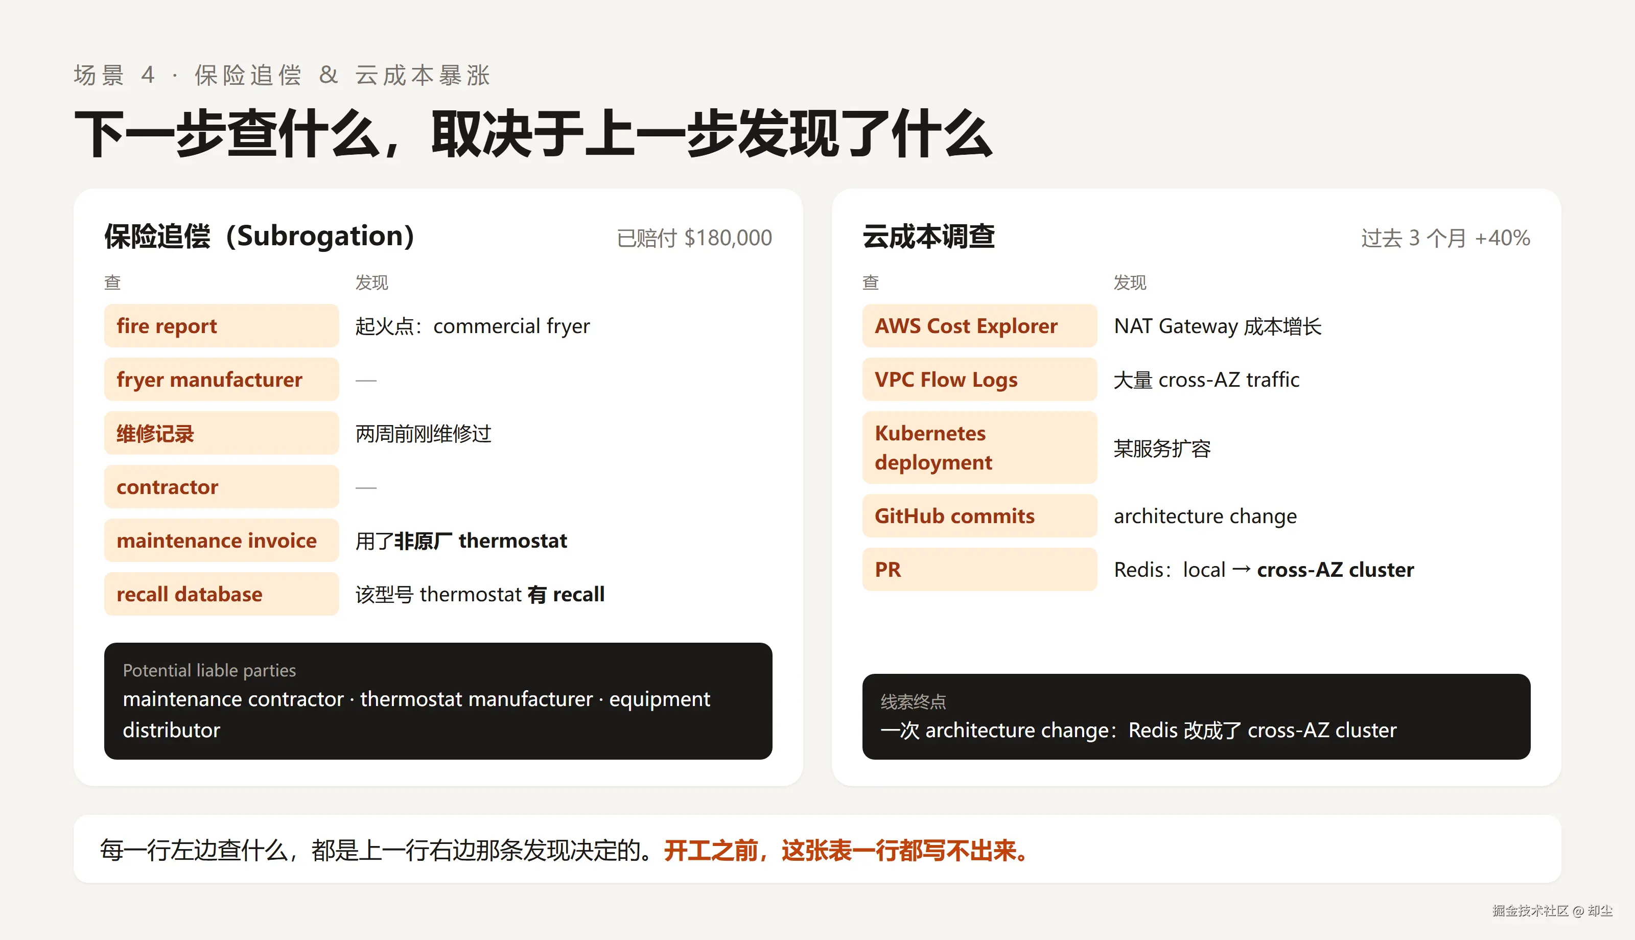
Task: Click the '发现' column header in Subrogation card
Action: (371, 282)
